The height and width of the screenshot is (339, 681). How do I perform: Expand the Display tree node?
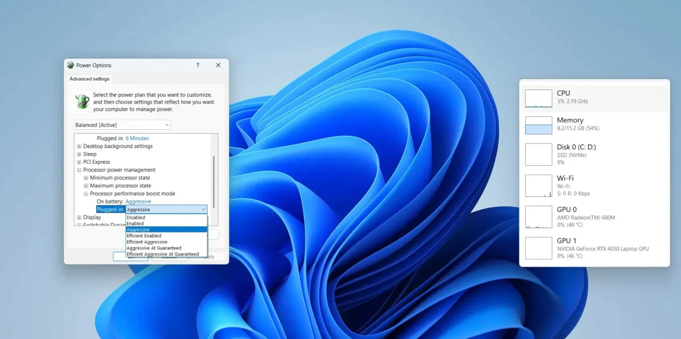79,217
